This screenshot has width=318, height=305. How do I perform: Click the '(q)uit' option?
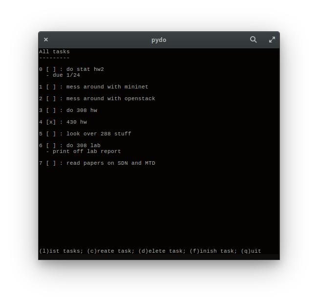point(251,251)
